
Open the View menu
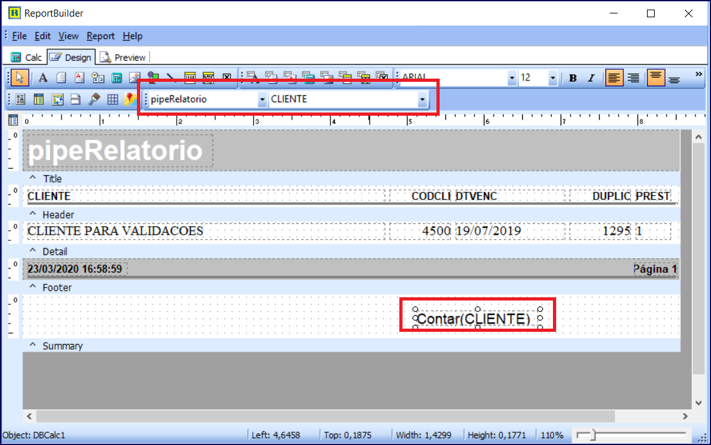68,36
